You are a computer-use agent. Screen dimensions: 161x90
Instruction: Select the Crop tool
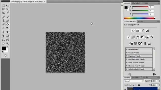click(3, 13)
